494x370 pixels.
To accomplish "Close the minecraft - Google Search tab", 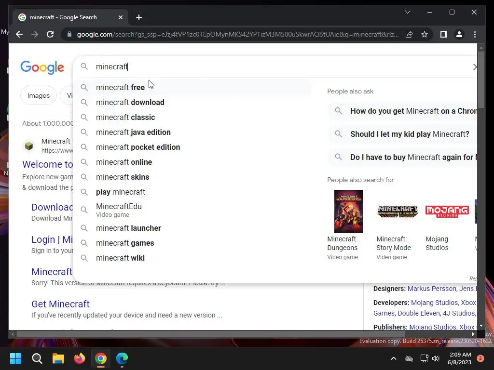I will point(120,17).
